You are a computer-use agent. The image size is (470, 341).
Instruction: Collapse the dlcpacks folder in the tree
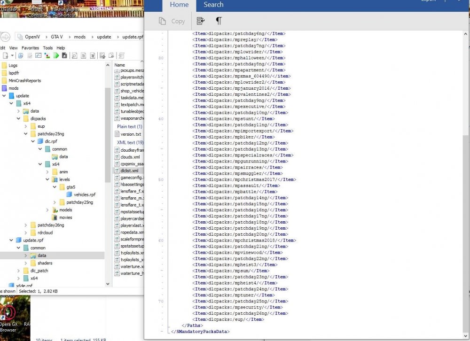(x=18, y=118)
